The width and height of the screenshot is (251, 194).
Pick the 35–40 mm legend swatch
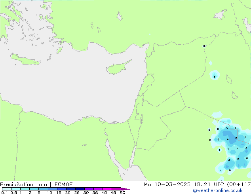click(98, 189)
